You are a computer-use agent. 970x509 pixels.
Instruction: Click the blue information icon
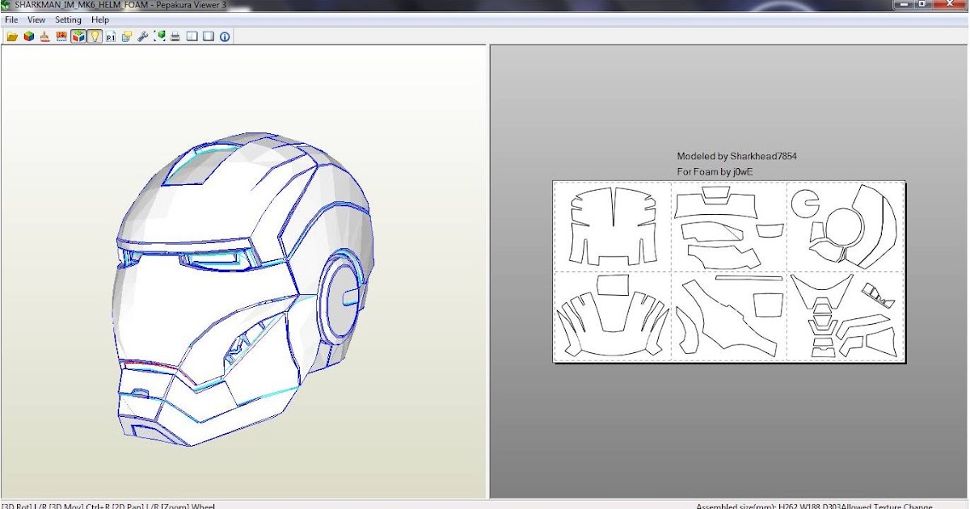pyautogui.click(x=225, y=36)
